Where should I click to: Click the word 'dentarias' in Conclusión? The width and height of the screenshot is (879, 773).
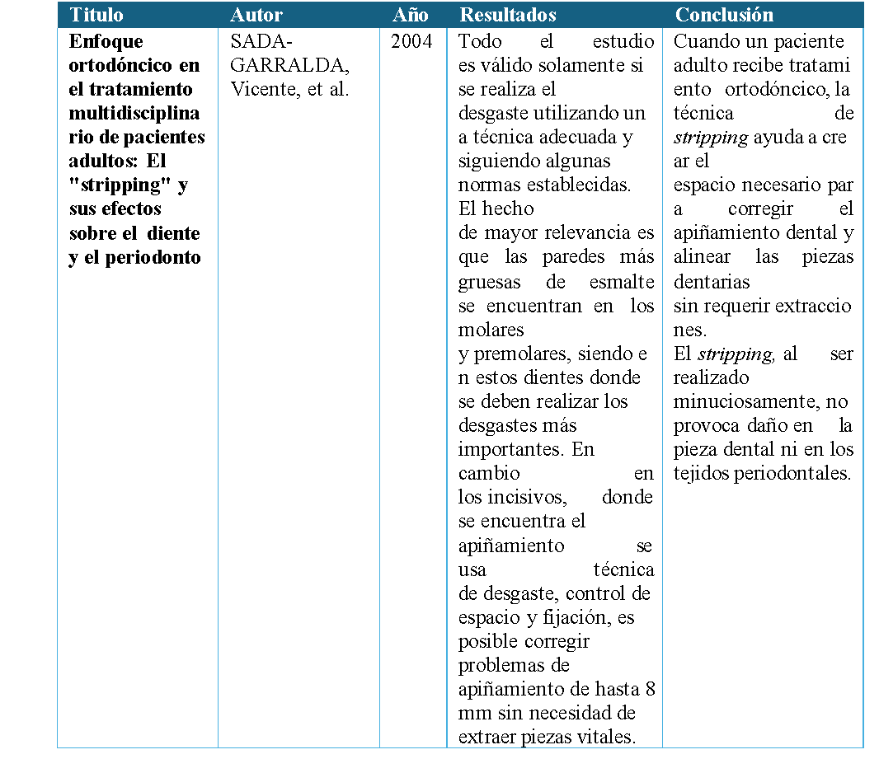[x=712, y=282]
